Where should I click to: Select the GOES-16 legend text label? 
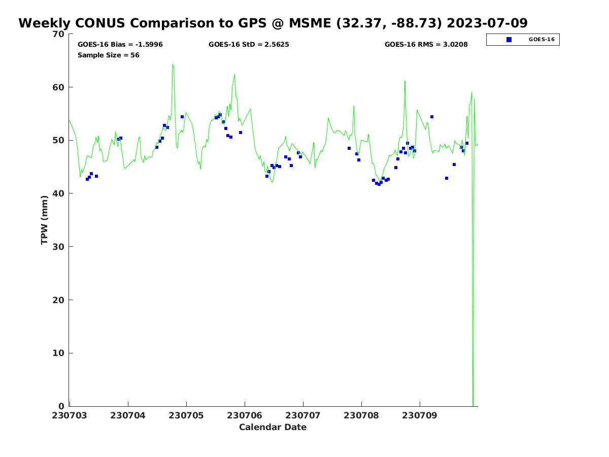coord(541,40)
